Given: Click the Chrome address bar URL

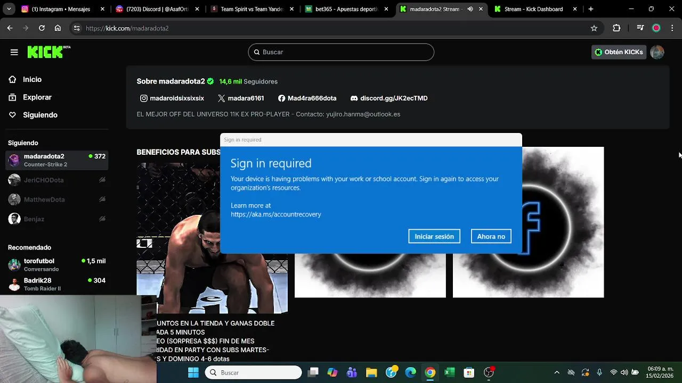Looking at the screenshot, I should 127,28.
